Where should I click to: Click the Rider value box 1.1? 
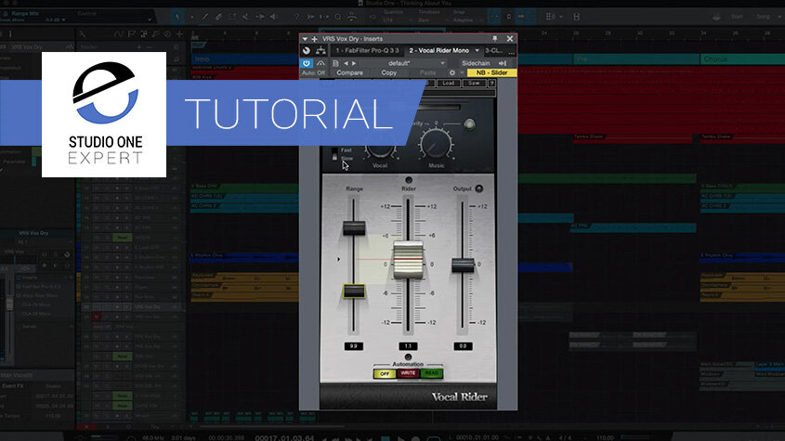click(x=408, y=346)
